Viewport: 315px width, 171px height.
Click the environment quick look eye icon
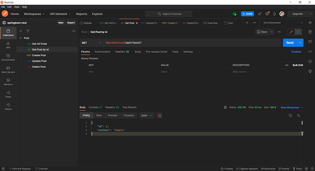(x=310, y=22)
